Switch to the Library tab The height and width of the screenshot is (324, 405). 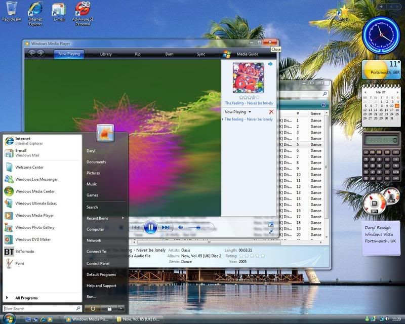pyautogui.click(x=106, y=54)
